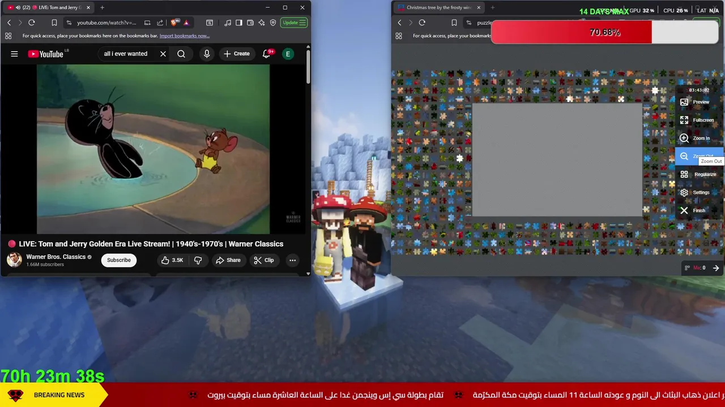Screen dimensions: 725x407
Task: Bookmark the YouTube page
Action: [x=54, y=23]
